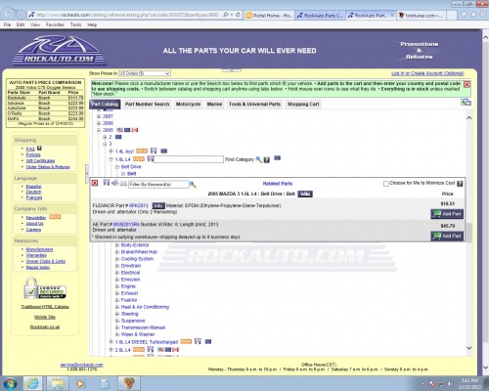Close the green welcome message banner
Viewport: 489px width, 391px height.
[467, 84]
